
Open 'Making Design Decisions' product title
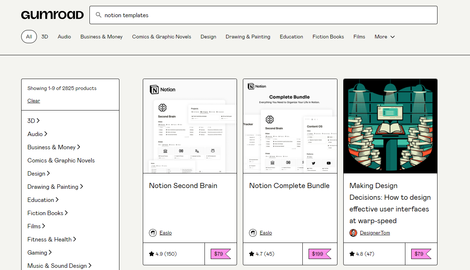tap(390, 203)
